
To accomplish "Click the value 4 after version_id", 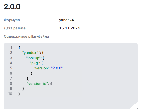I will pos(51,84).
